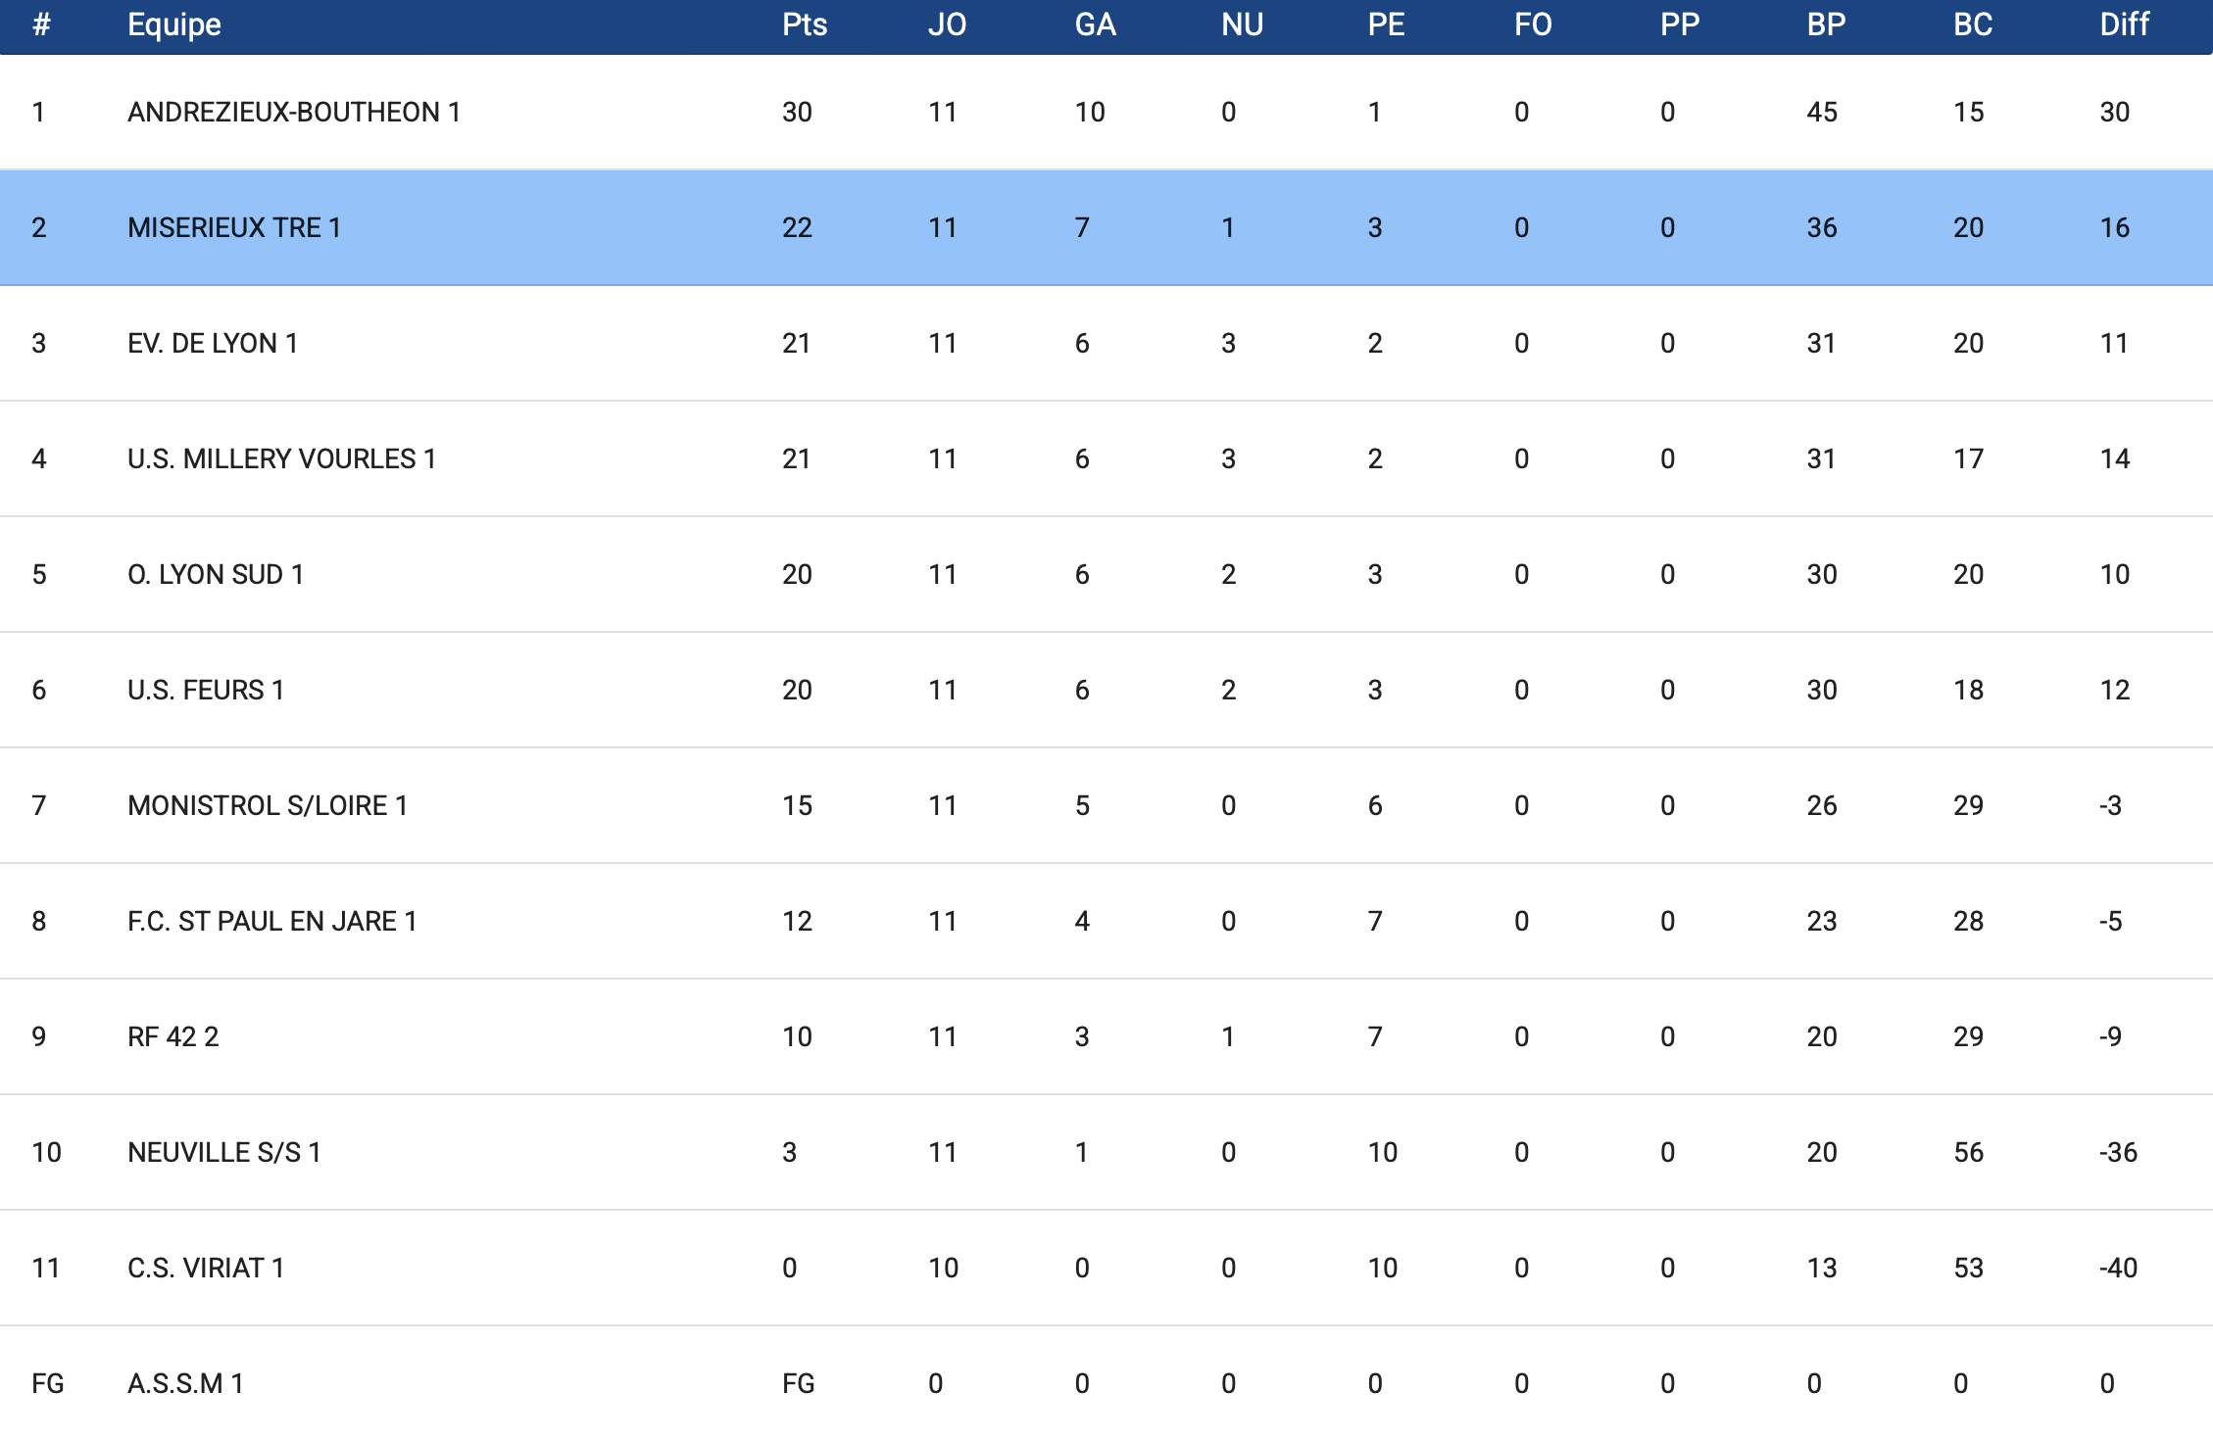Screen dimensions: 2213x1440
Task: Click the MONISTROL S/LOIRE 1 team
Action: click(x=268, y=805)
